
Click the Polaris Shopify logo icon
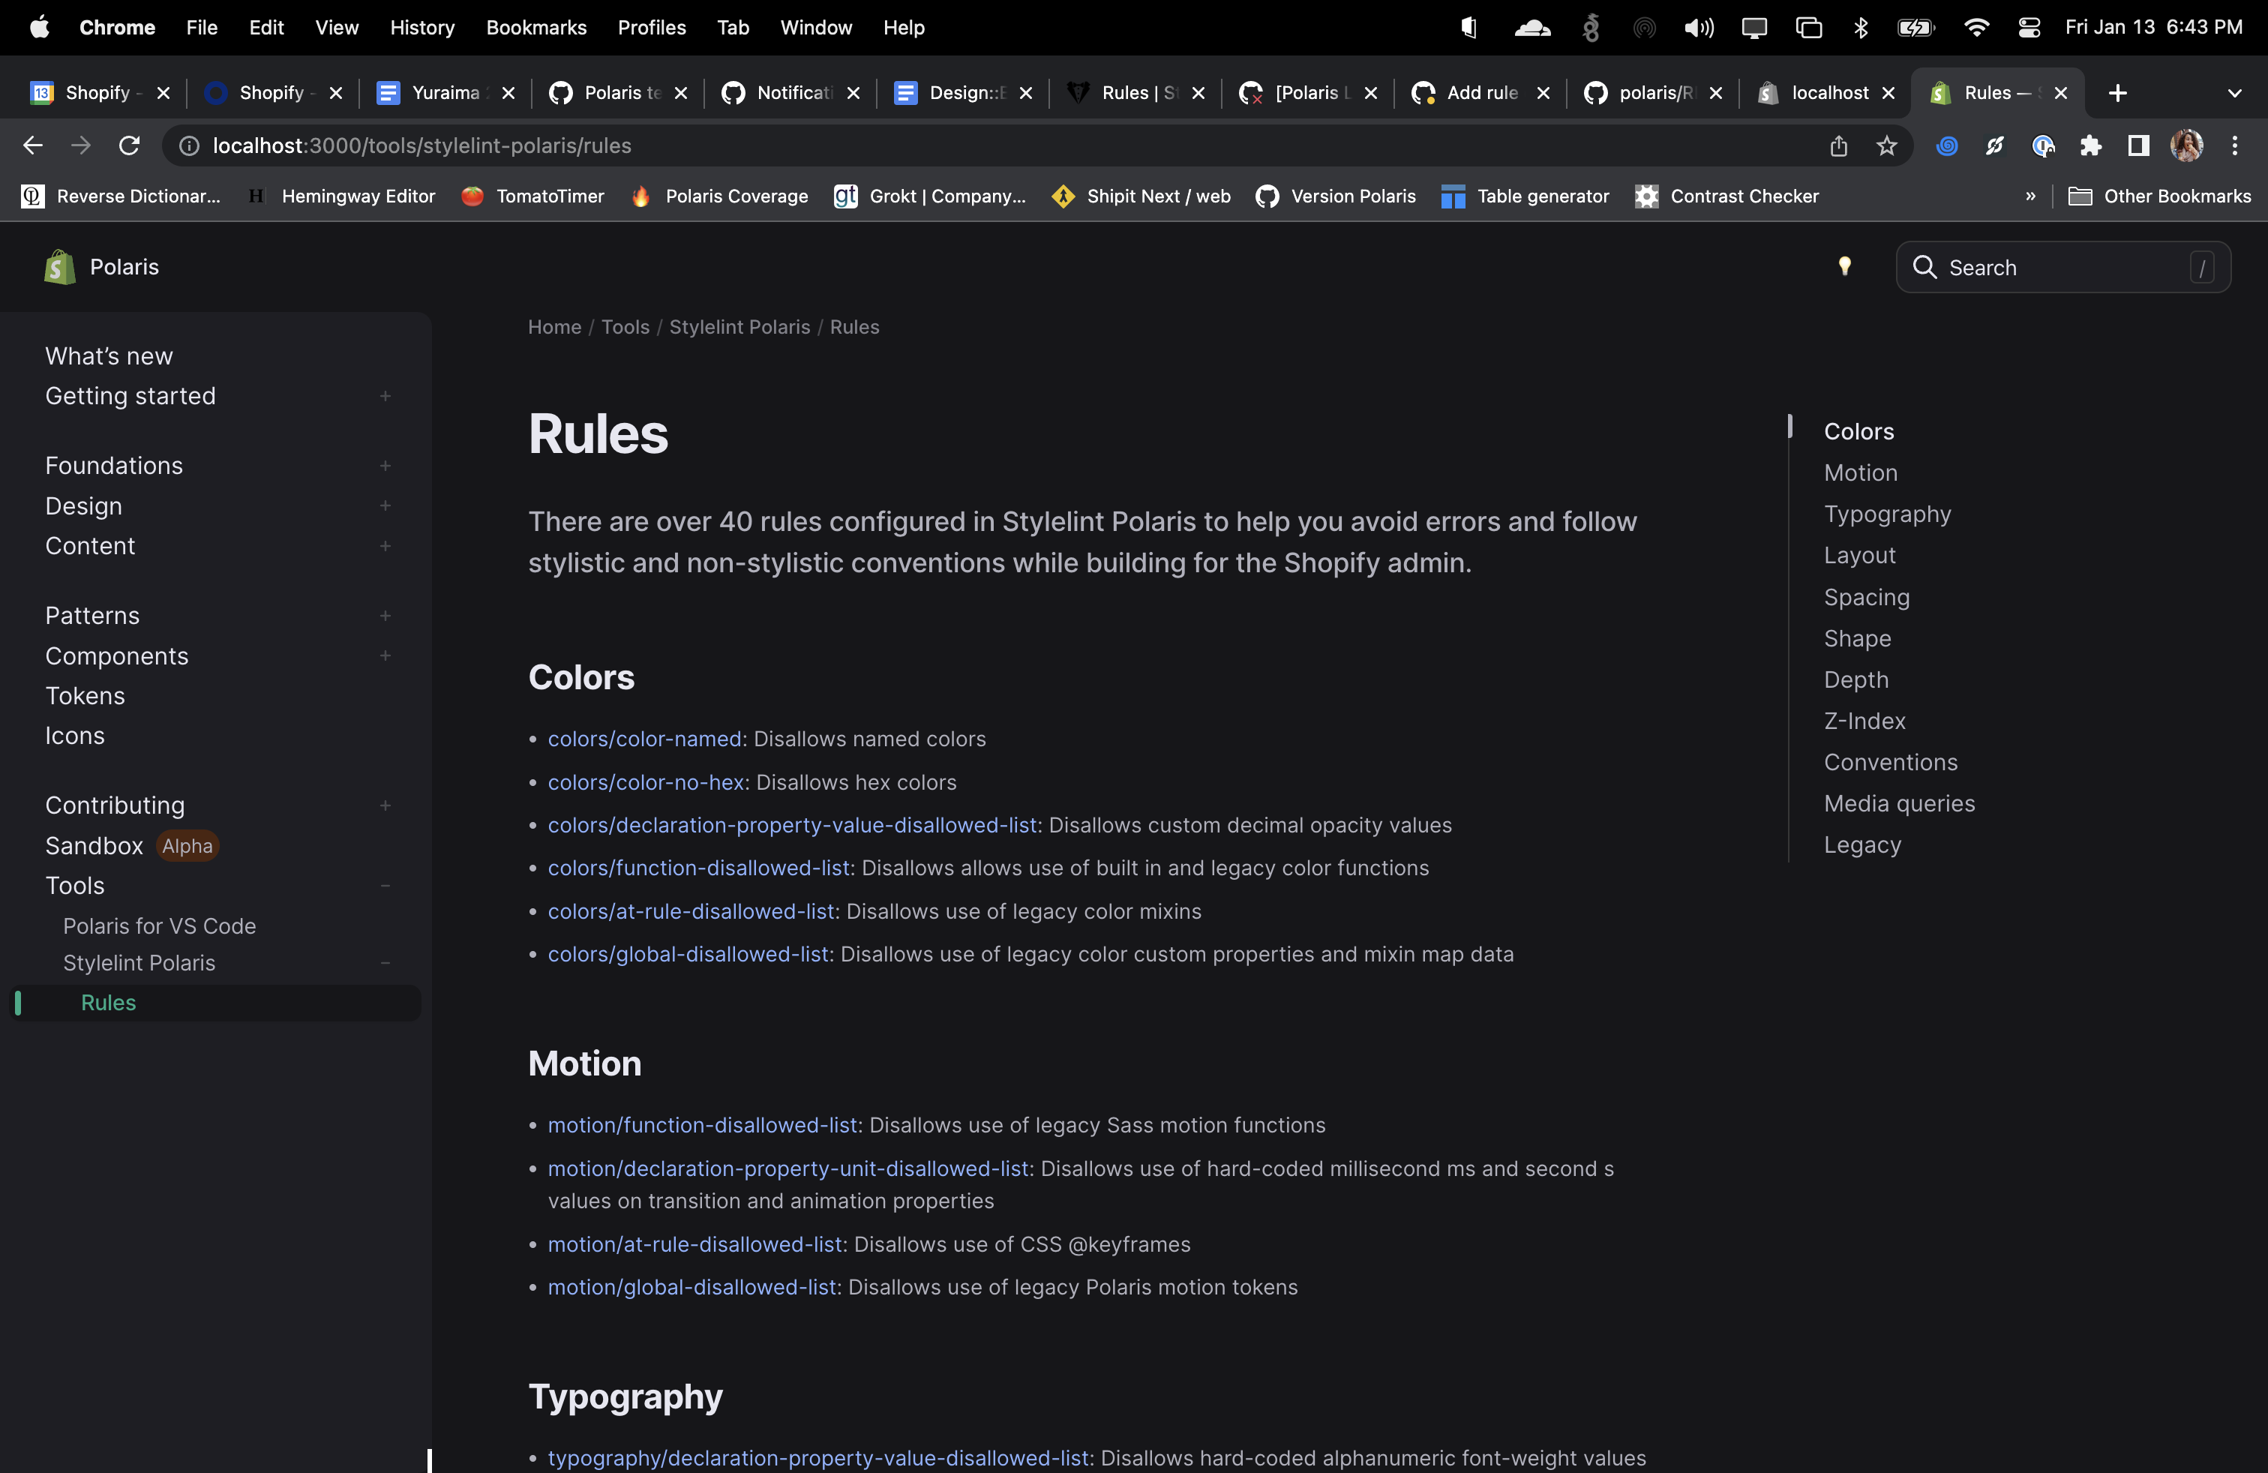tap(59, 267)
